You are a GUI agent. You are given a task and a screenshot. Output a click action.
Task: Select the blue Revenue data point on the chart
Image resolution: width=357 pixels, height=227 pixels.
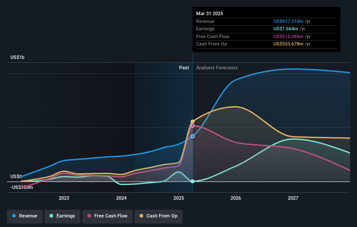click(193, 136)
